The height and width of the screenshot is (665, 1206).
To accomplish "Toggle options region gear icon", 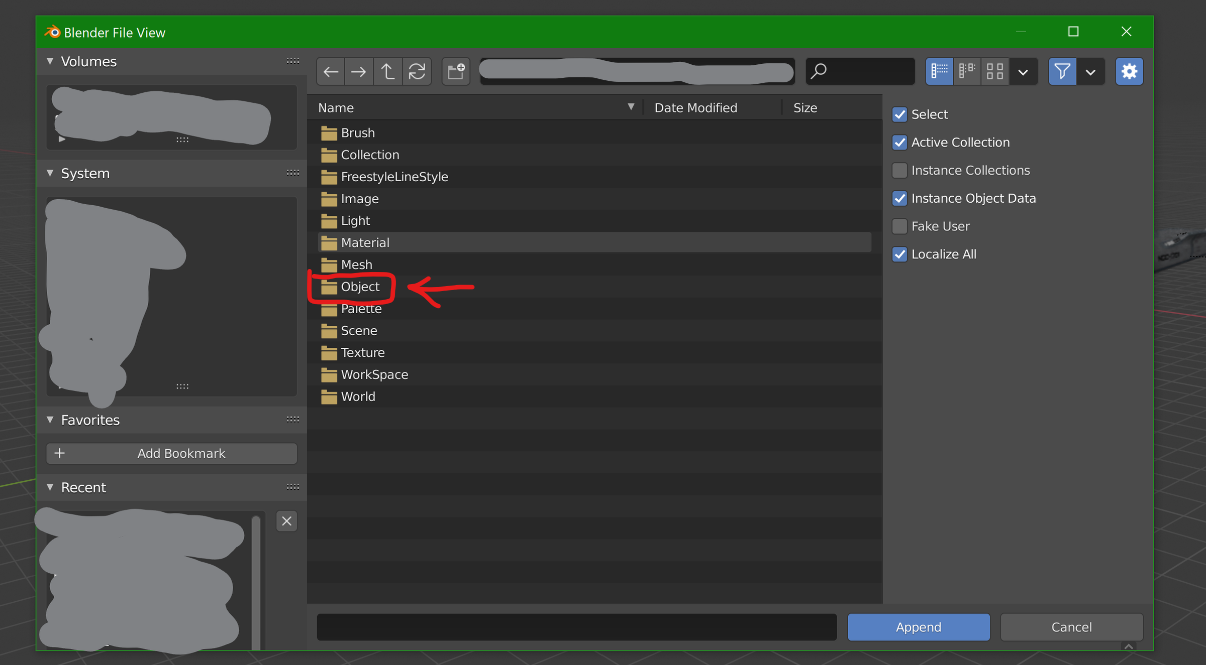I will [x=1129, y=71].
